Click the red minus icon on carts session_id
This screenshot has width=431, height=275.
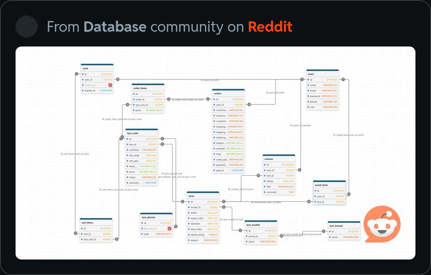tap(110, 85)
